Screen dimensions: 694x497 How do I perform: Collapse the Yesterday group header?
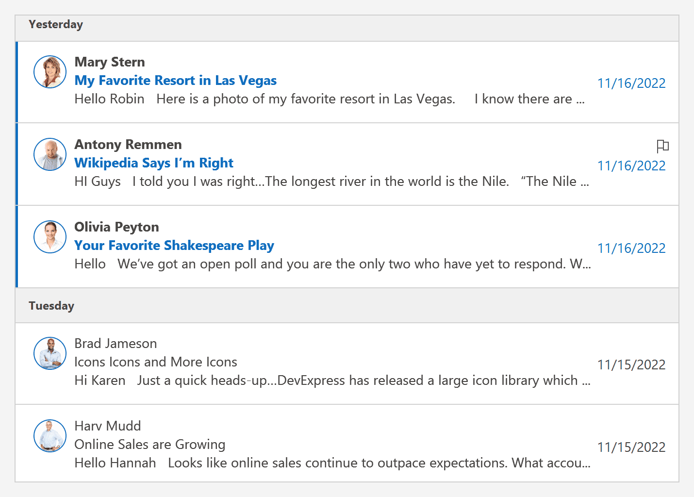[x=56, y=25]
